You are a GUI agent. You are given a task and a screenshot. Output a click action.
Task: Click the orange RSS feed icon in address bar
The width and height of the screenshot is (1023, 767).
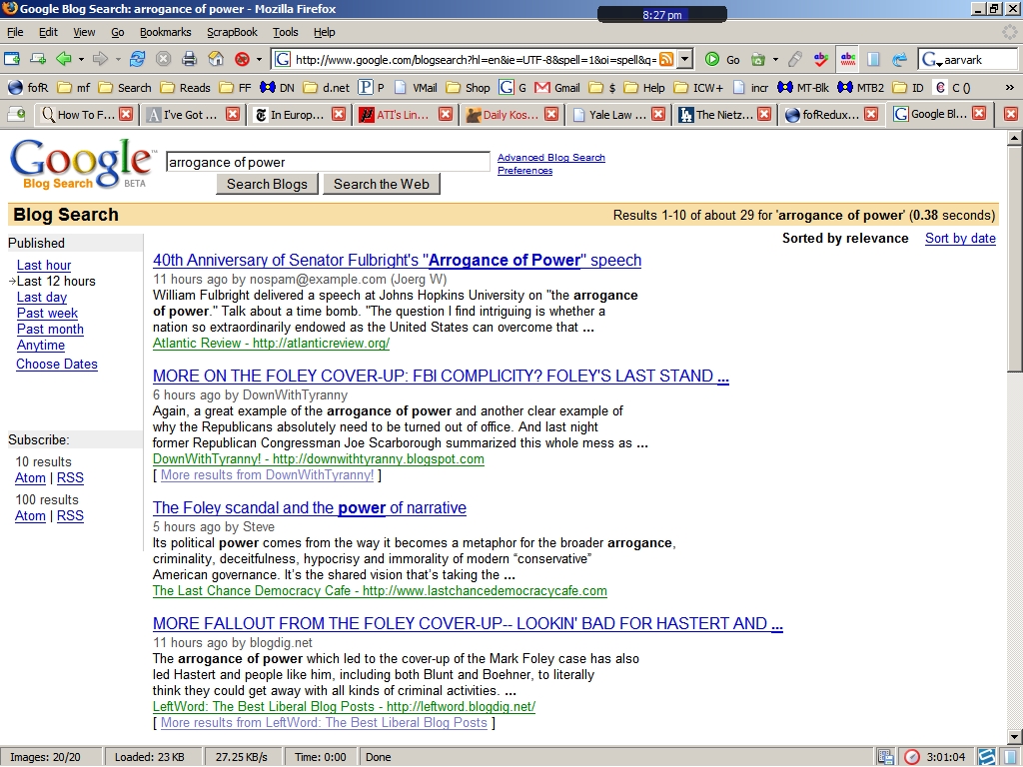[x=666, y=59]
